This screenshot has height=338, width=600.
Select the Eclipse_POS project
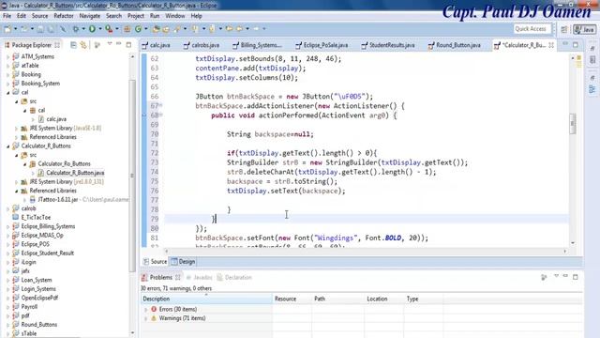(36, 244)
